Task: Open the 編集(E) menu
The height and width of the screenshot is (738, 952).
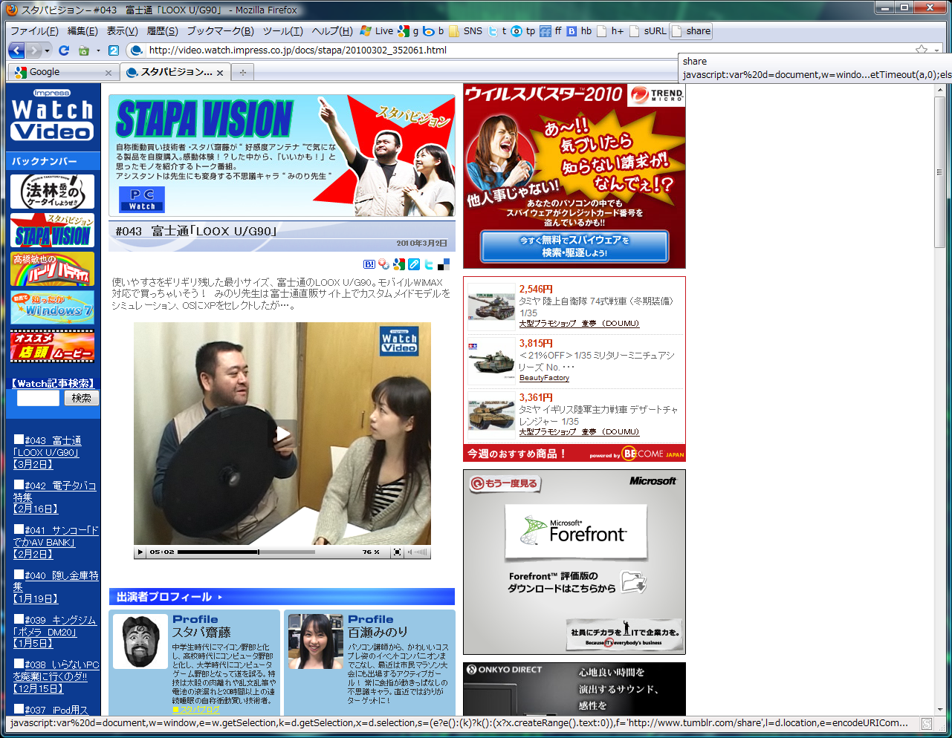Action: tap(82, 31)
